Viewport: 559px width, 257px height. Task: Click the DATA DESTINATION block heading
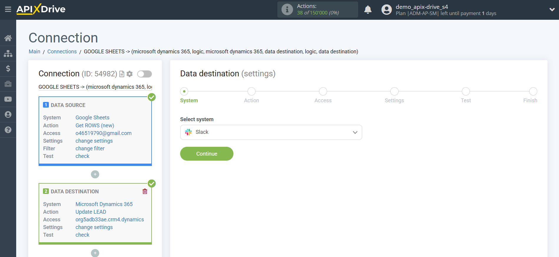(x=75, y=192)
